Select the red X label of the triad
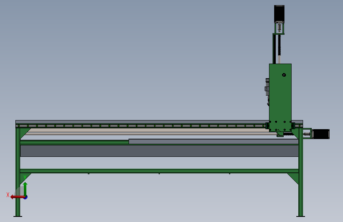The width and height of the screenshot is (343, 222). tap(8, 195)
